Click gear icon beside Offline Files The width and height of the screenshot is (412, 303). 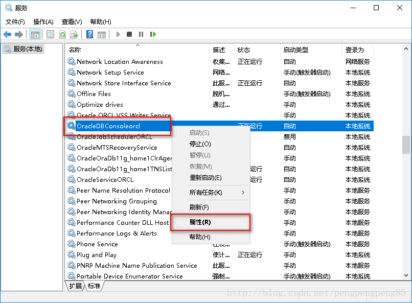pyautogui.click(x=72, y=94)
